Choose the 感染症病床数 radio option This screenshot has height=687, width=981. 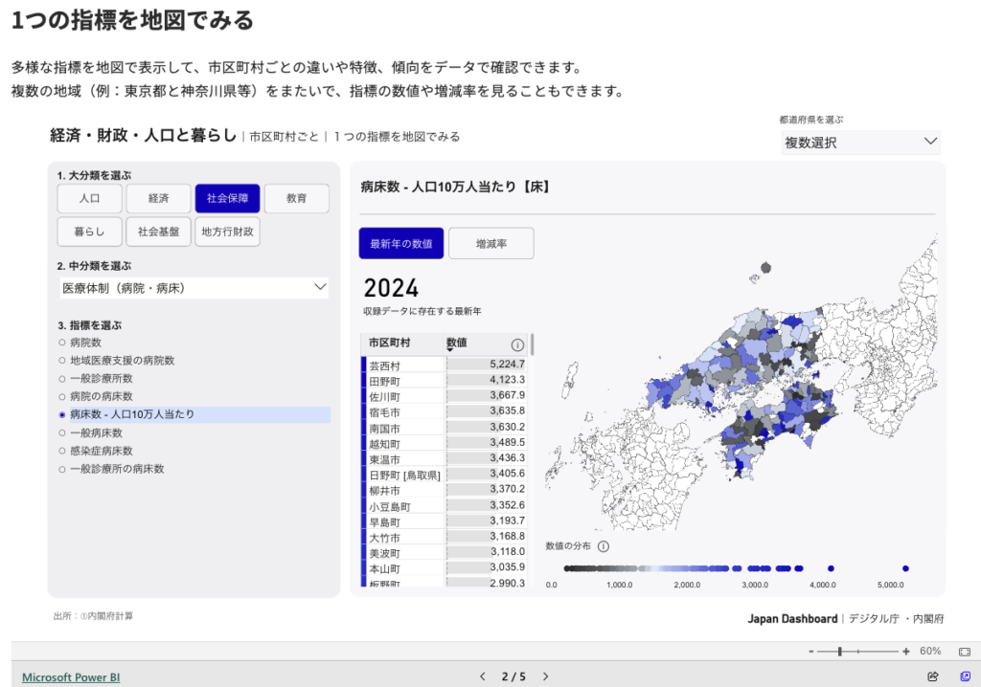tap(62, 451)
